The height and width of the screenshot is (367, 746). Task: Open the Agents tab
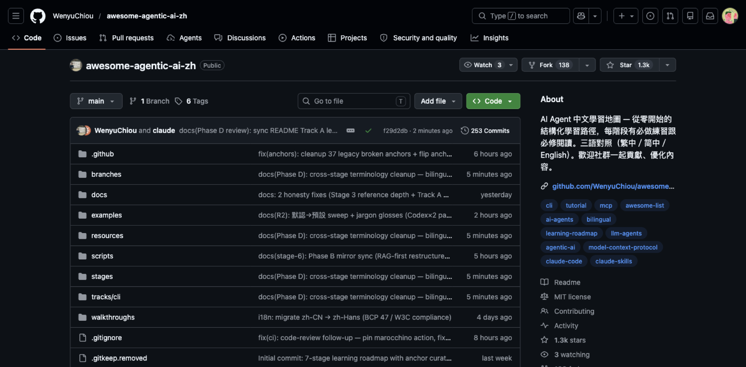tap(184, 38)
